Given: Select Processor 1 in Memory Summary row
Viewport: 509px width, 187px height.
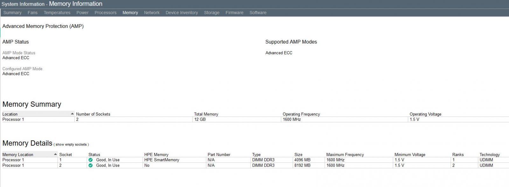Looking at the screenshot, I should tap(13, 119).
